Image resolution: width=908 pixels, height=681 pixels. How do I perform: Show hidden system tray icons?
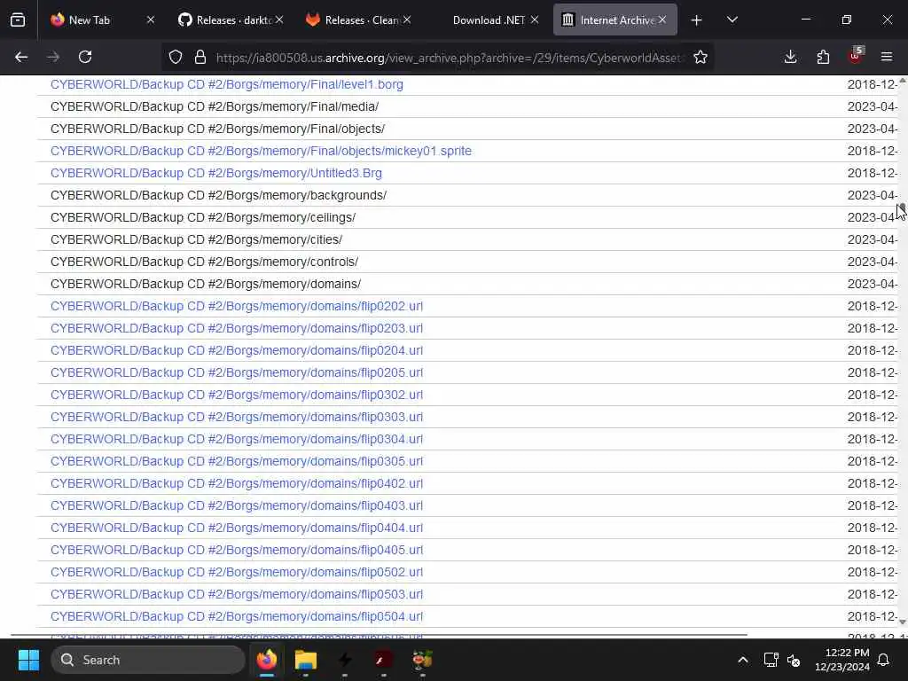[x=743, y=660]
